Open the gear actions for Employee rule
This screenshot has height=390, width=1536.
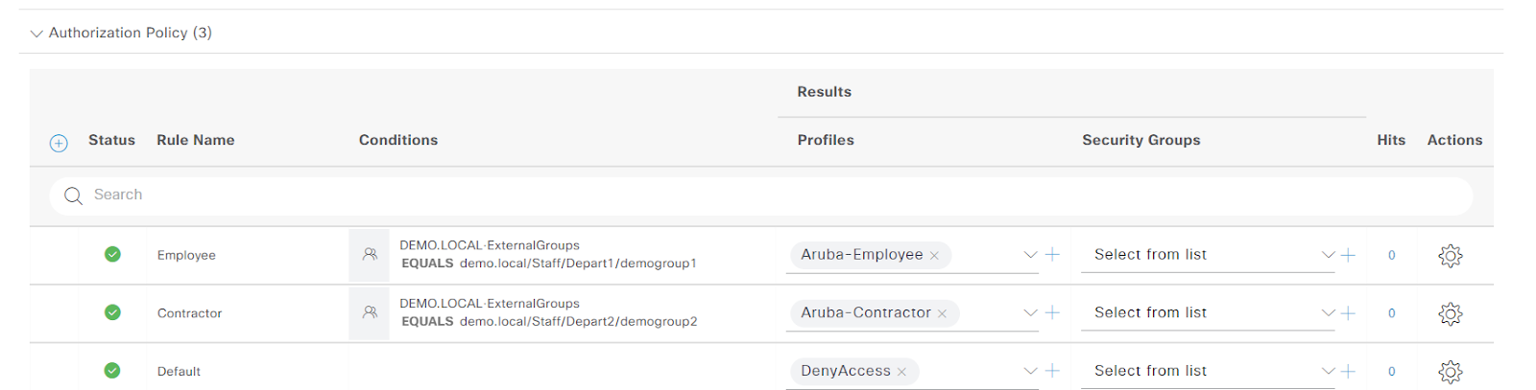pyautogui.click(x=1450, y=255)
